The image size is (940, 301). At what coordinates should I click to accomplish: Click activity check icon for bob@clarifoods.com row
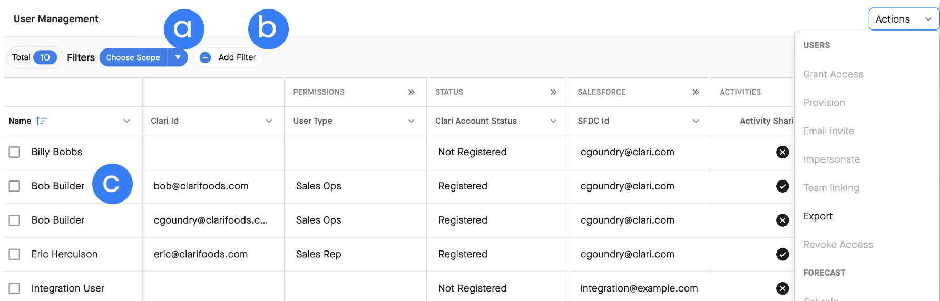pos(782,186)
